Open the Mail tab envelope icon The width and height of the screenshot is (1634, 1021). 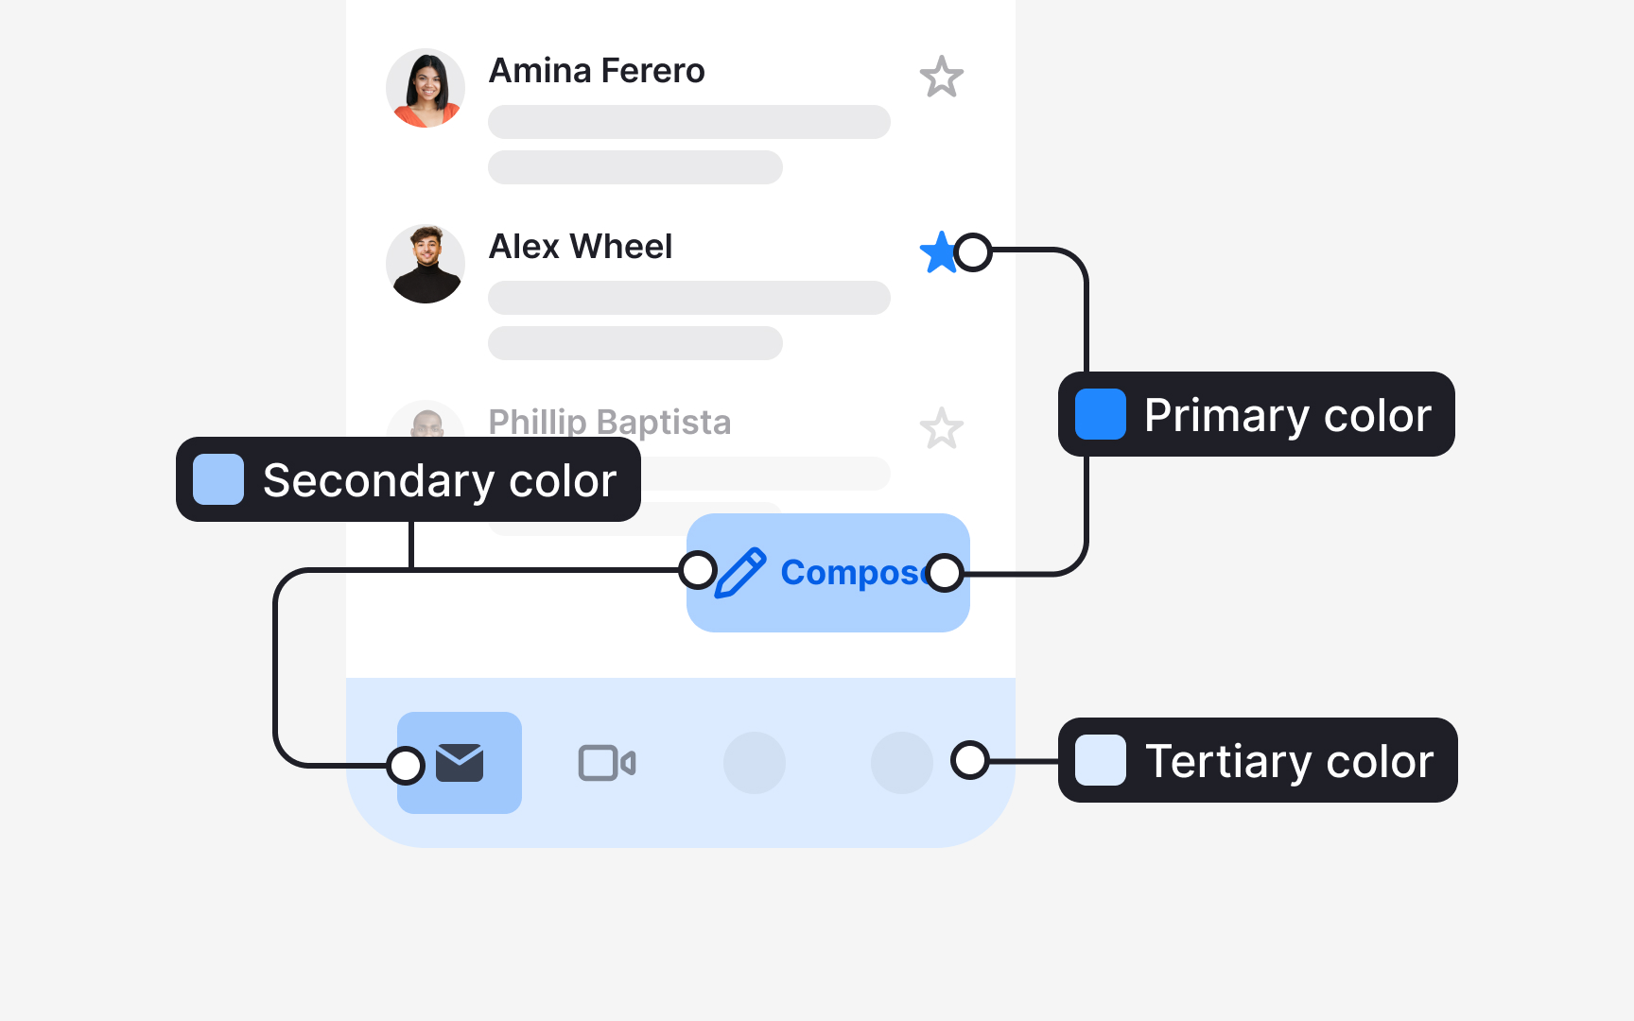pyautogui.click(x=460, y=763)
